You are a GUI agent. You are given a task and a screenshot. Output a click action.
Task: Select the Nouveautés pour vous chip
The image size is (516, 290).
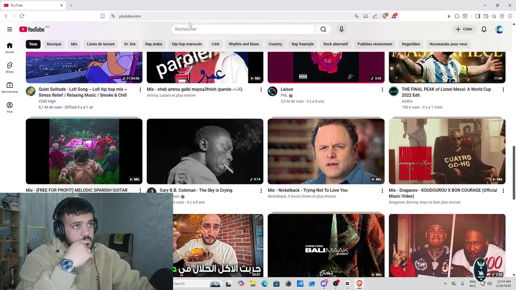448,44
